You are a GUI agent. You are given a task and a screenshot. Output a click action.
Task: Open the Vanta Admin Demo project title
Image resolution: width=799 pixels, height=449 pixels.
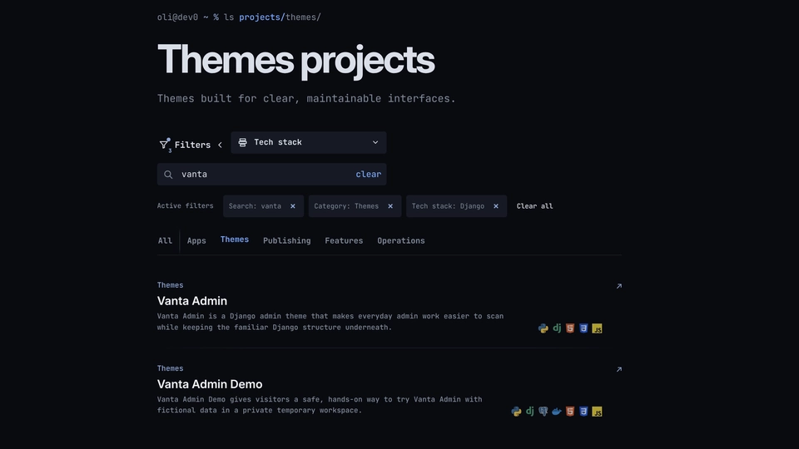click(210, 384)
